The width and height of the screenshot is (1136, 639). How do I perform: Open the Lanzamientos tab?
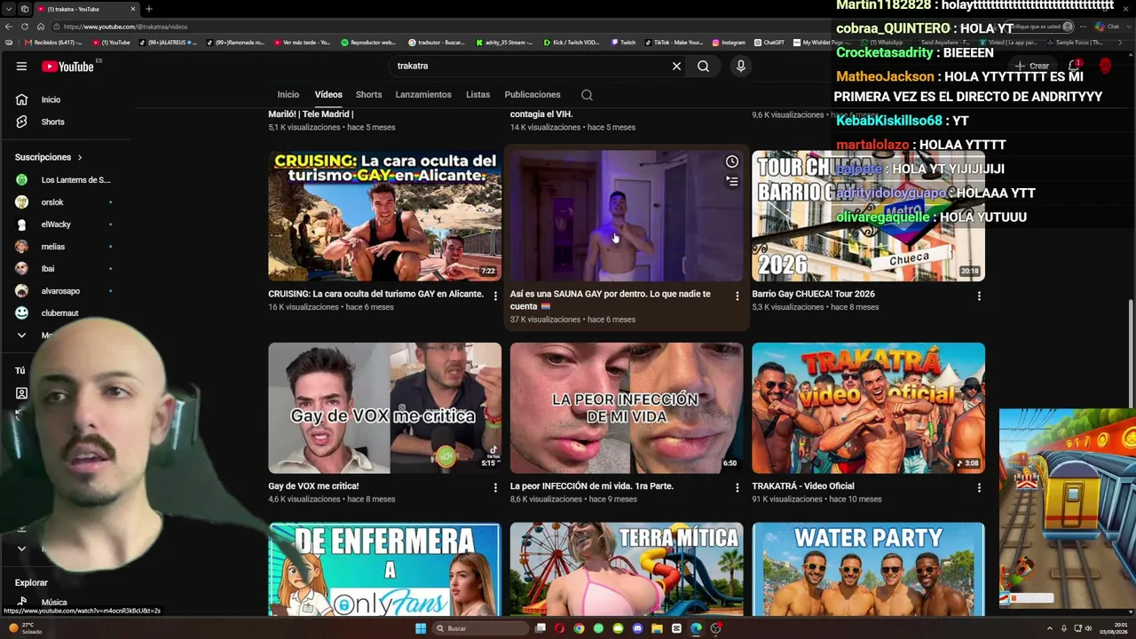[423, 95]
